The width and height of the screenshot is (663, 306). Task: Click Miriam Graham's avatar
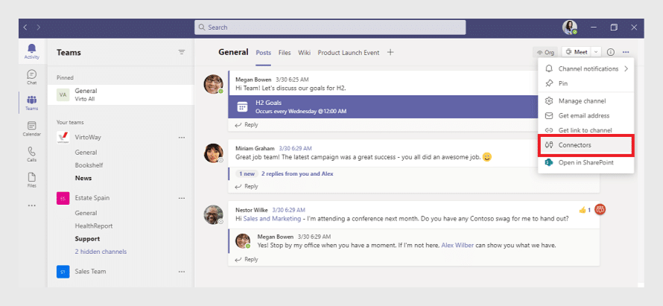click(x=213, y=153)
